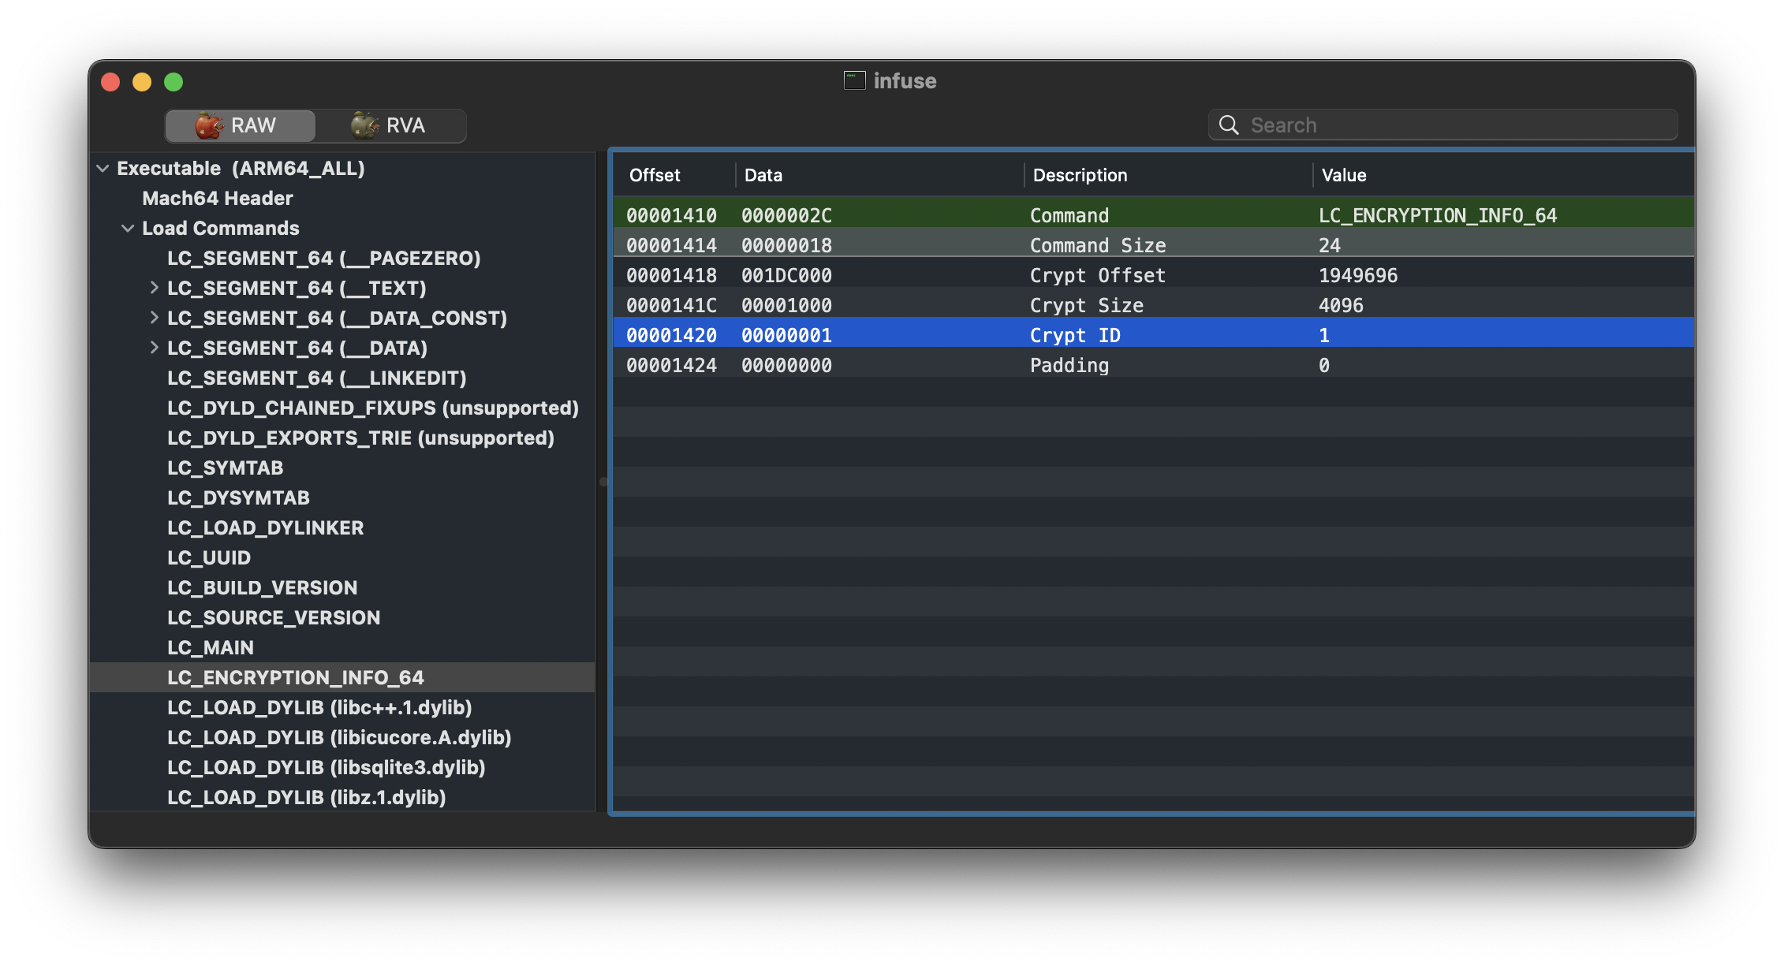Click the data cell 001DC000

(x=786, y=275)
